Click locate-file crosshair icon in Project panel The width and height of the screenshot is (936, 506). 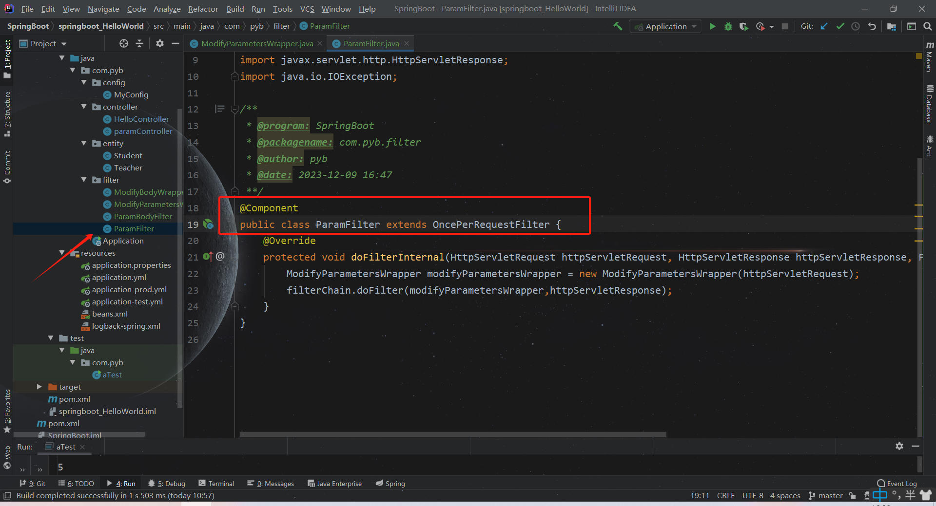click(124, 43)
